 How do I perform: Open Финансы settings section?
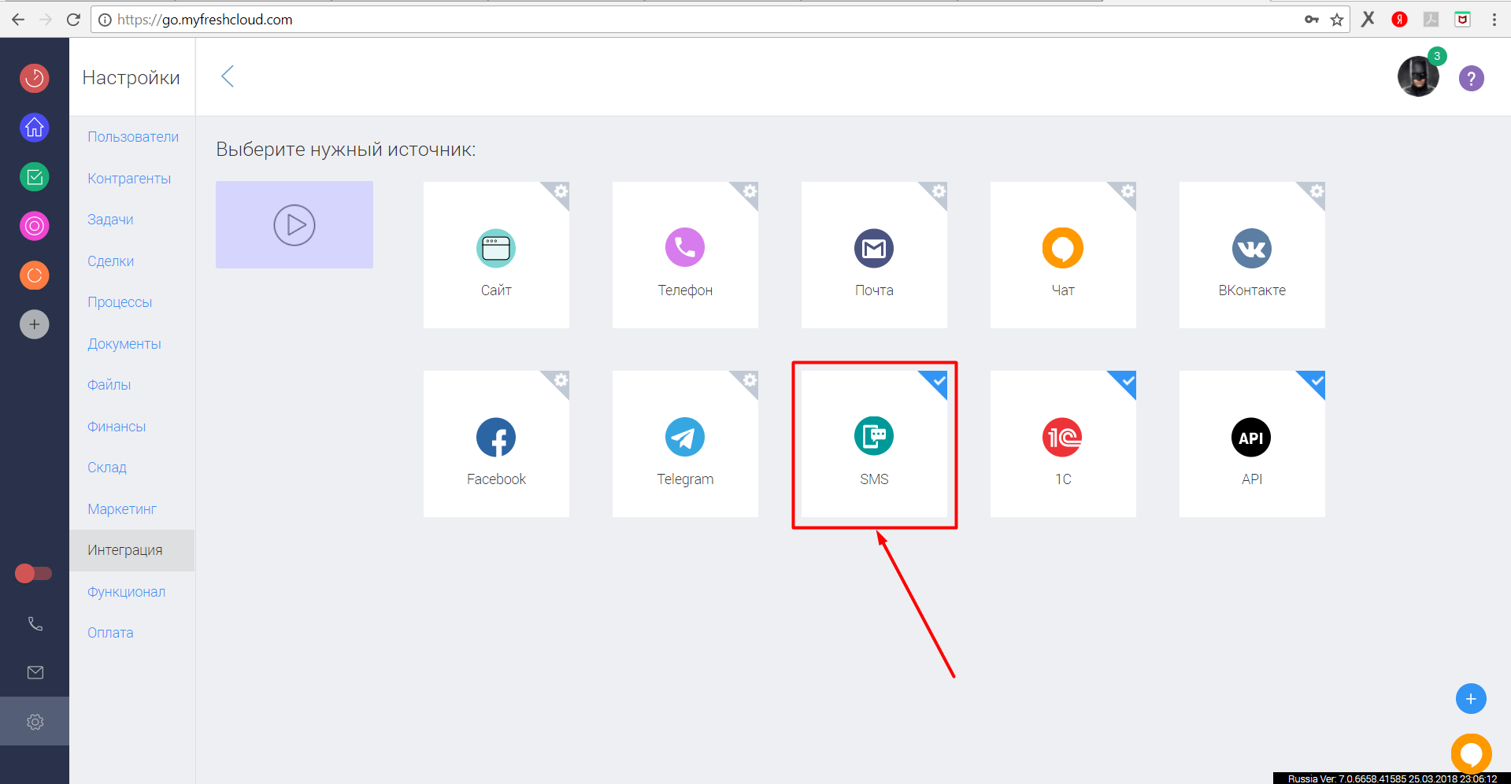tap(117, 427)
